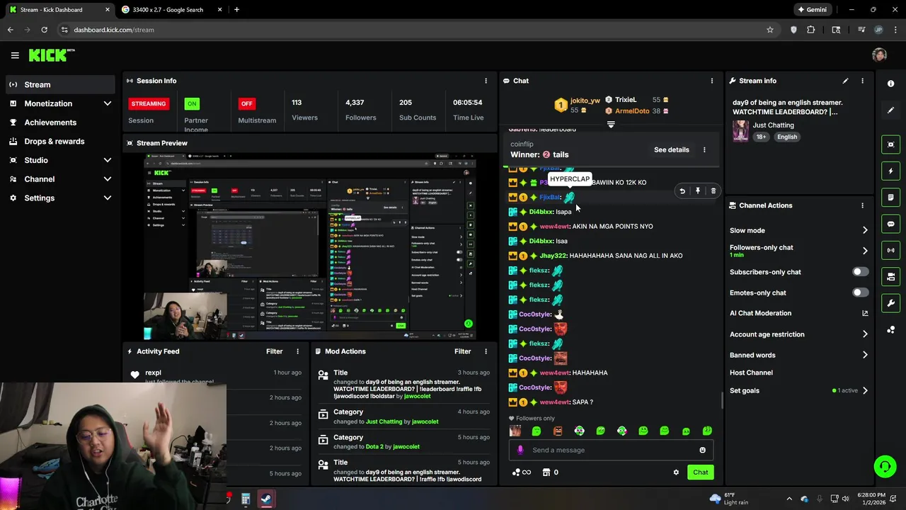Viewport: 906px width, 510px height.
Task: Open emoji picker in message box
Action: (702, 450)
